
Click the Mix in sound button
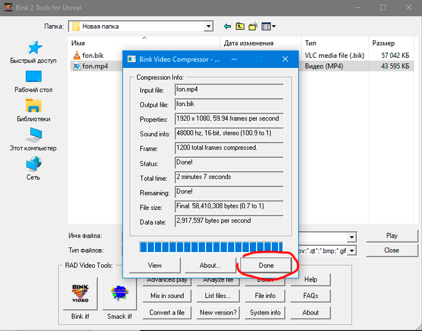point(167,295)
